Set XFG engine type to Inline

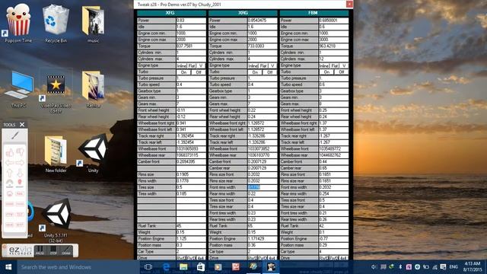(x=181, y=66)
